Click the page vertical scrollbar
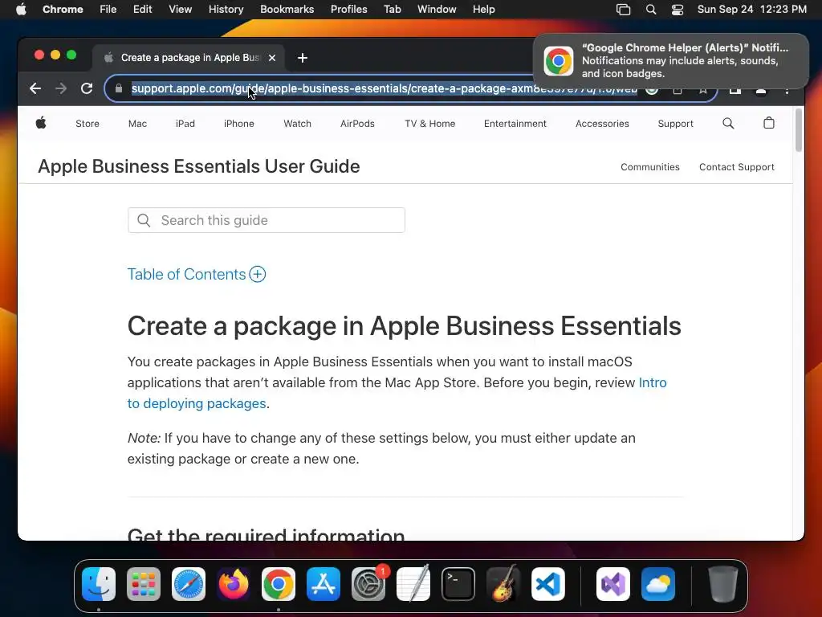 tap(799, 130)
